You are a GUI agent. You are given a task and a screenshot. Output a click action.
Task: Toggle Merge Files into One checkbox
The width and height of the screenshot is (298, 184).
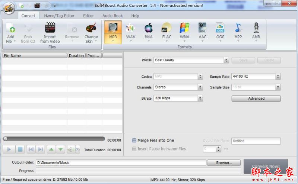(x=134, y=141)
